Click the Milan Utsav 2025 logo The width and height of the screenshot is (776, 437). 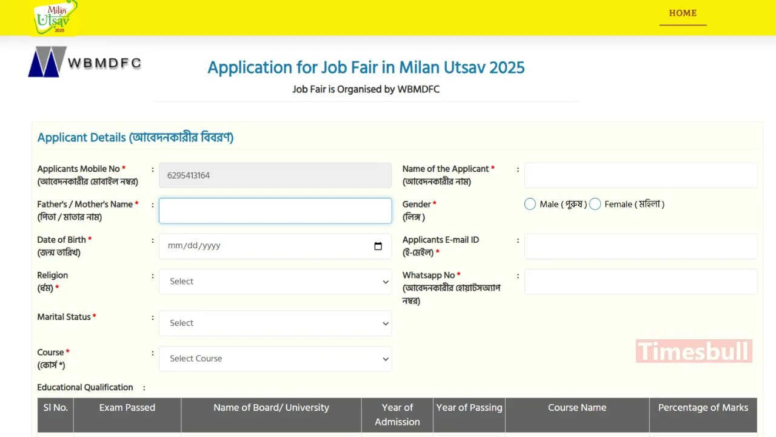[x=56, y=18]
